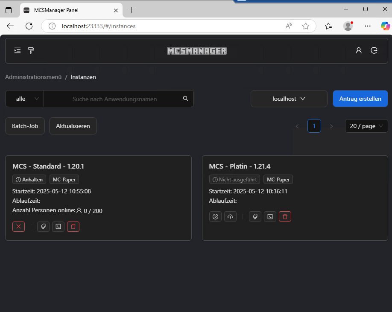392x312 pixels.
Task: Click the Aktualisieren button
Action: coord(73,126)
